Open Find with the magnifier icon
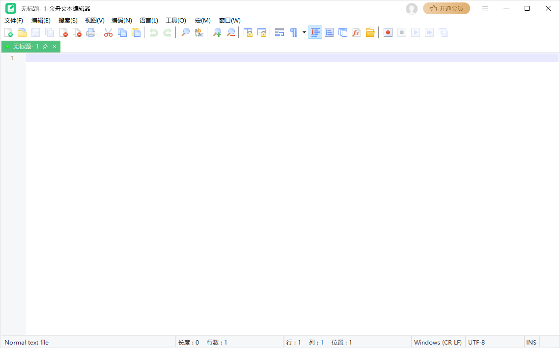The height and width of the screenshot is (348, 560). (185, 32)
